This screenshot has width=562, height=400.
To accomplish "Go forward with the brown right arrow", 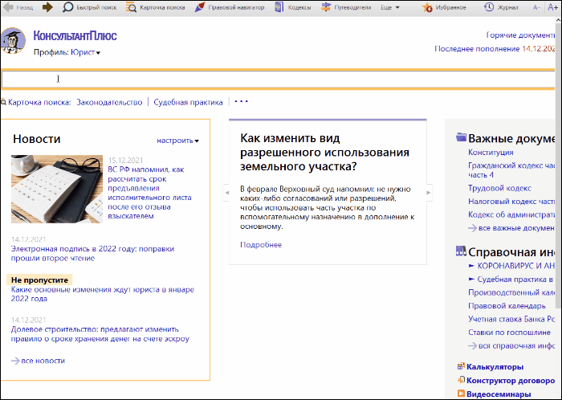I will tap(47, 7).
